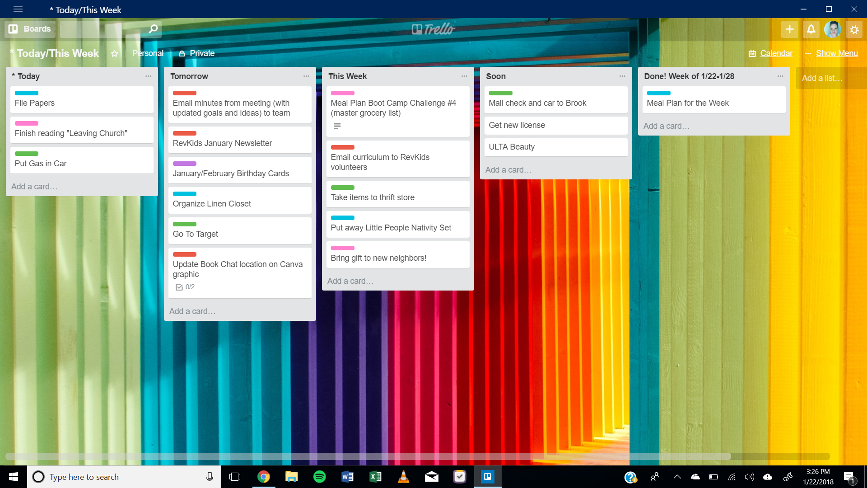Toggle the star to favorite this board
The width and height of the screenshot is (867, 488).
coord(114,53)
